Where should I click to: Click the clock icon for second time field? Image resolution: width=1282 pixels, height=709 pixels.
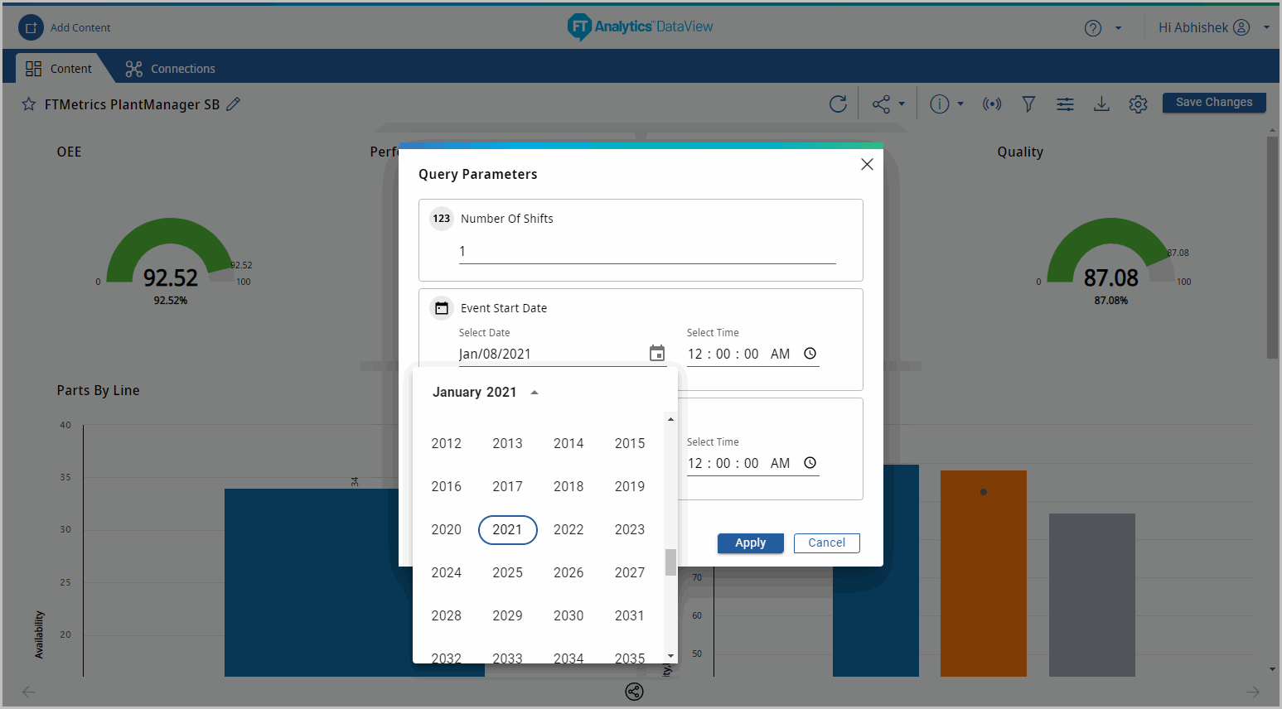(x=810, y=462)
